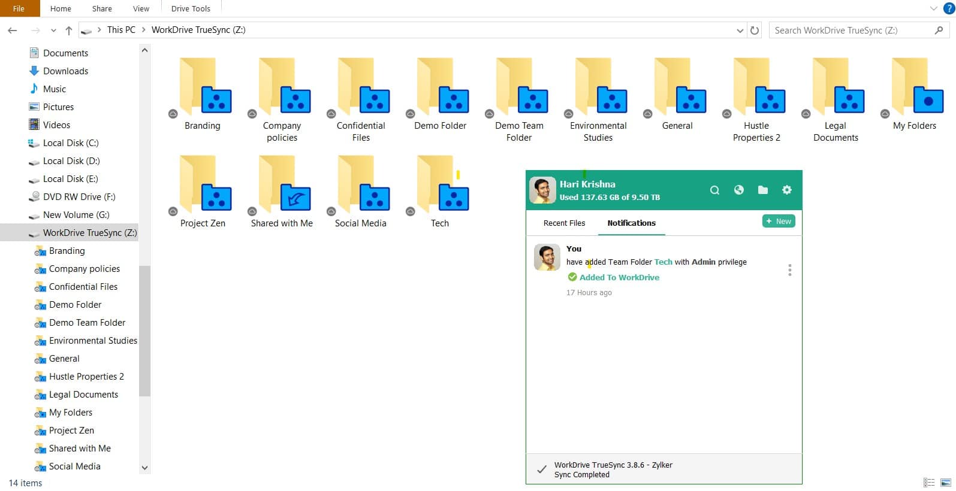Viewport: 956px width, 491px height.
Task: Expand the address bar history dropdown
Action: [x=740, y=31]
